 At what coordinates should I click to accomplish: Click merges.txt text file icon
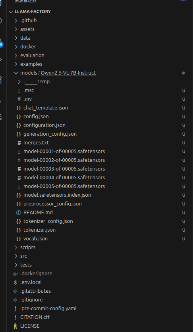[19, 143]
